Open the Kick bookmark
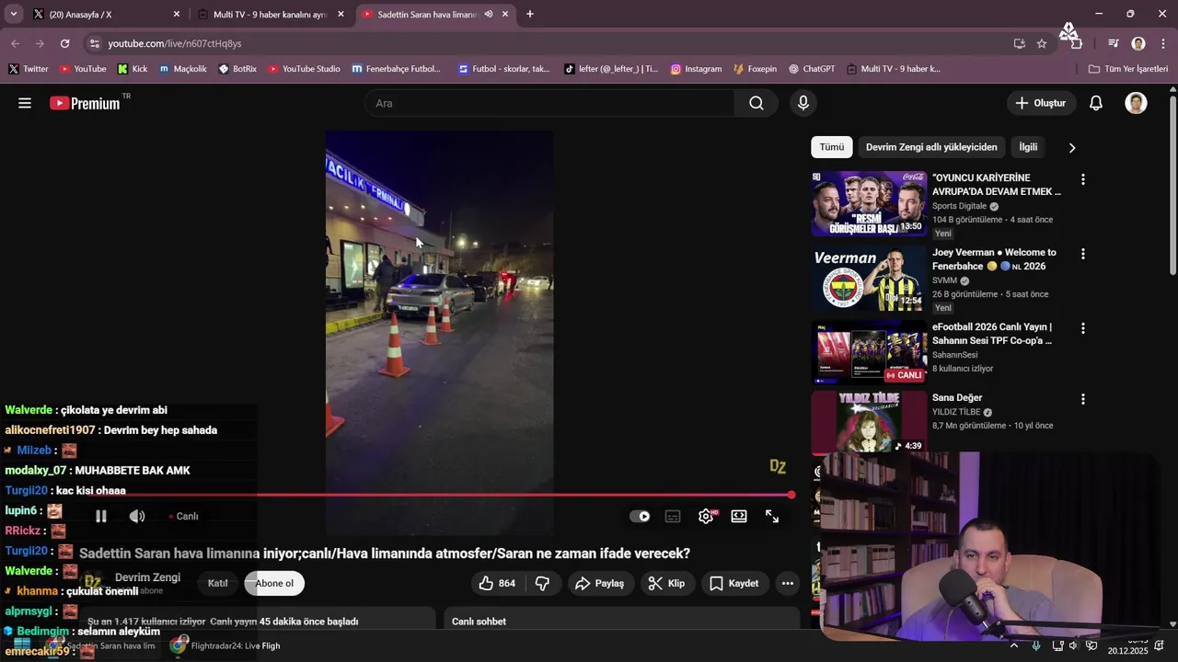The width and height of the screenshot is (1178, 662). (133, 69)
